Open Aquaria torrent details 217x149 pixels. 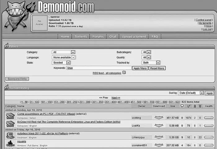(x=22, y=141)
